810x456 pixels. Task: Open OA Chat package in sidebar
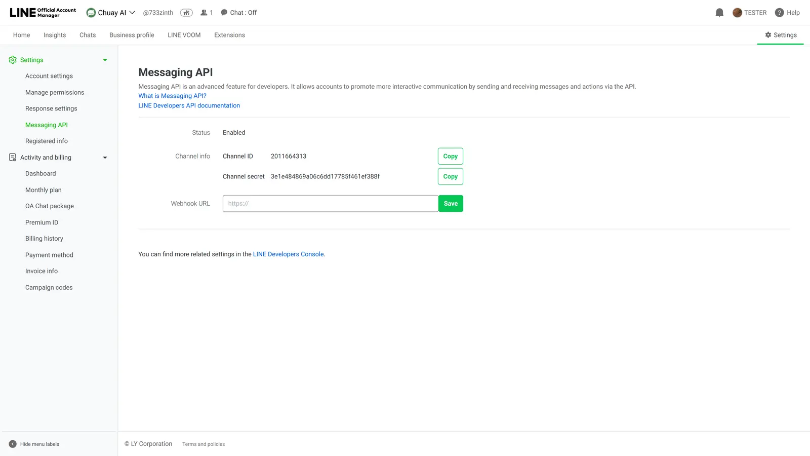coord(50,206)
